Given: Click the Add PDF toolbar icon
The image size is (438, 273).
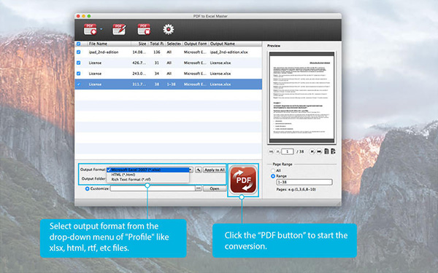Looking at the screenshot, I should 91,29.
